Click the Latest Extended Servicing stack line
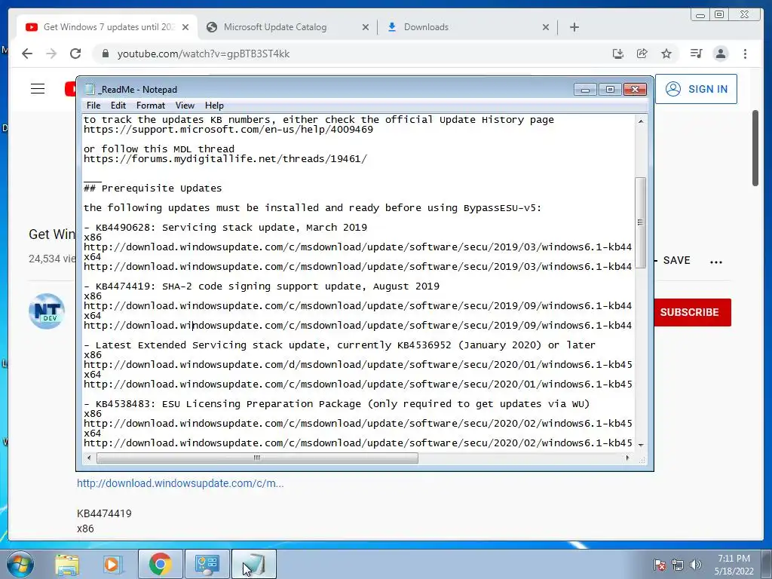 coord(340,345)
